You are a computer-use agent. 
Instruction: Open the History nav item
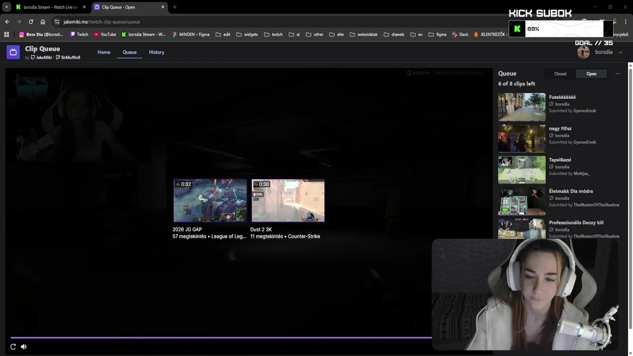tap(157, 52)
